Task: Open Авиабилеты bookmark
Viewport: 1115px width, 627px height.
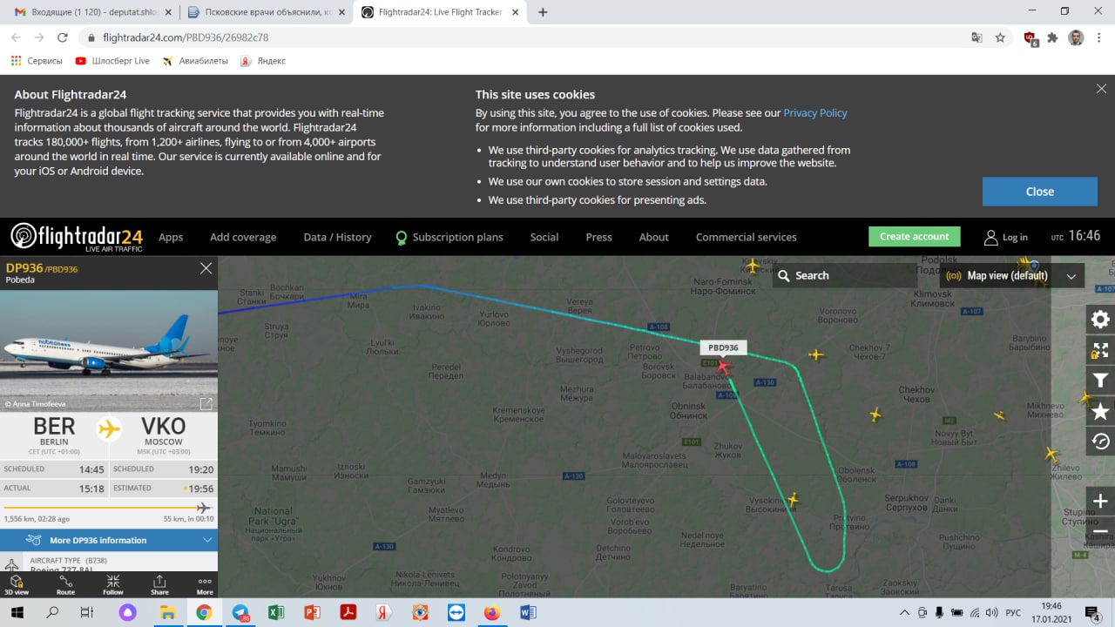Action: coord(195,61)
